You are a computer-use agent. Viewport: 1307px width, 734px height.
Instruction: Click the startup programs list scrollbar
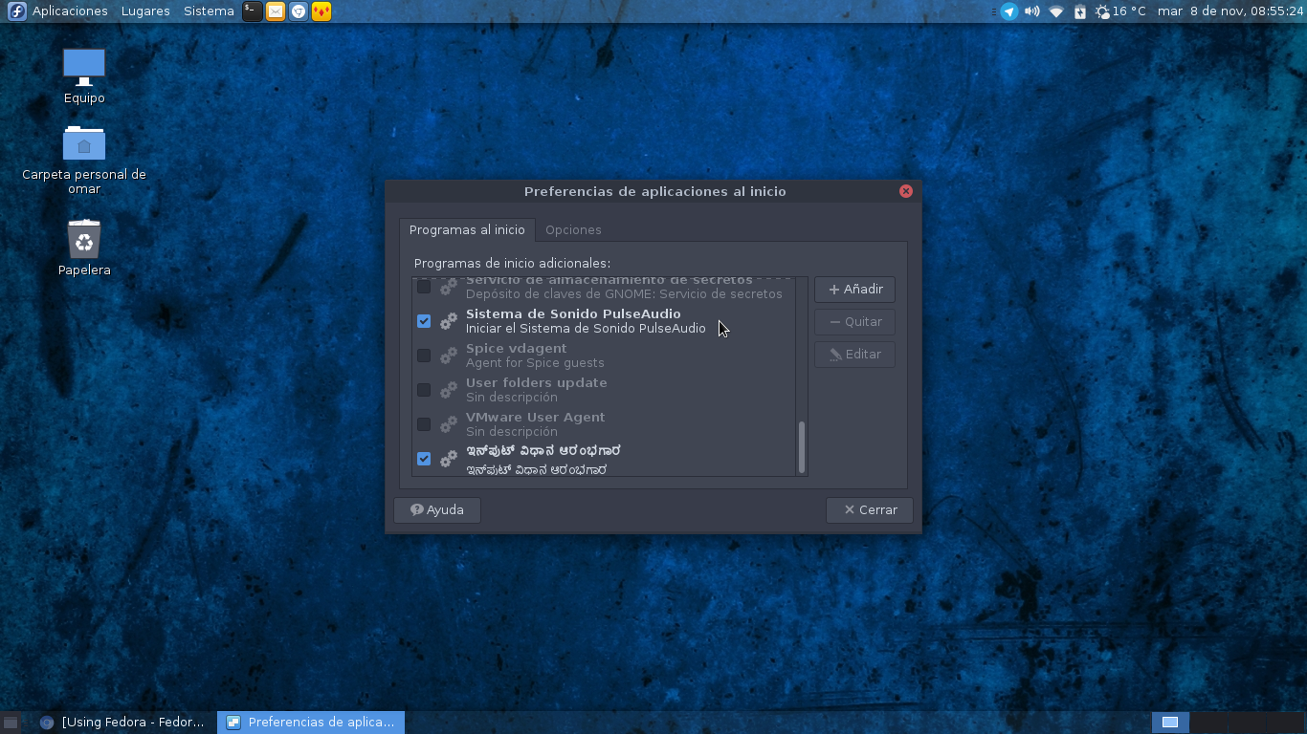point(802,447)
